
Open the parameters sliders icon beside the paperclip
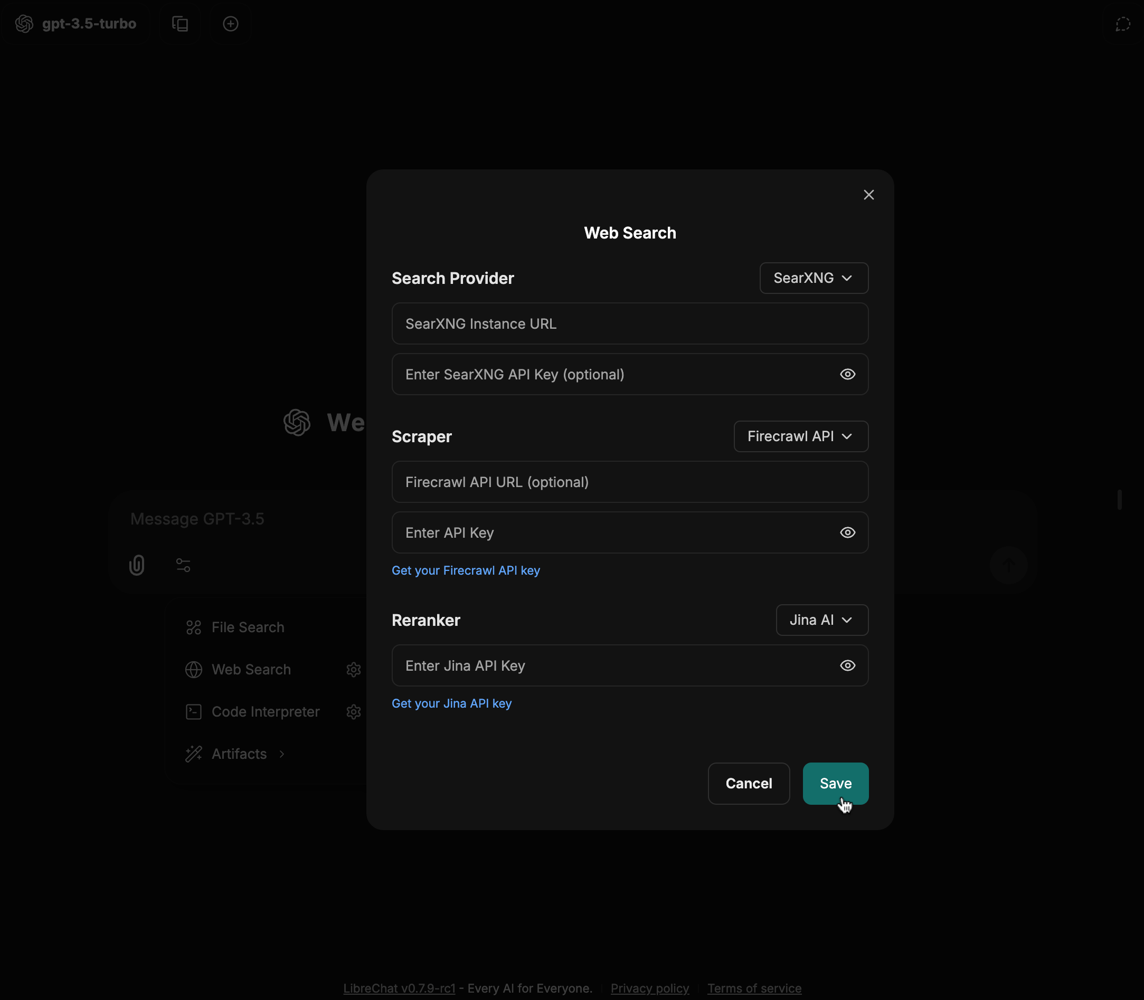(x=183, y=565)
